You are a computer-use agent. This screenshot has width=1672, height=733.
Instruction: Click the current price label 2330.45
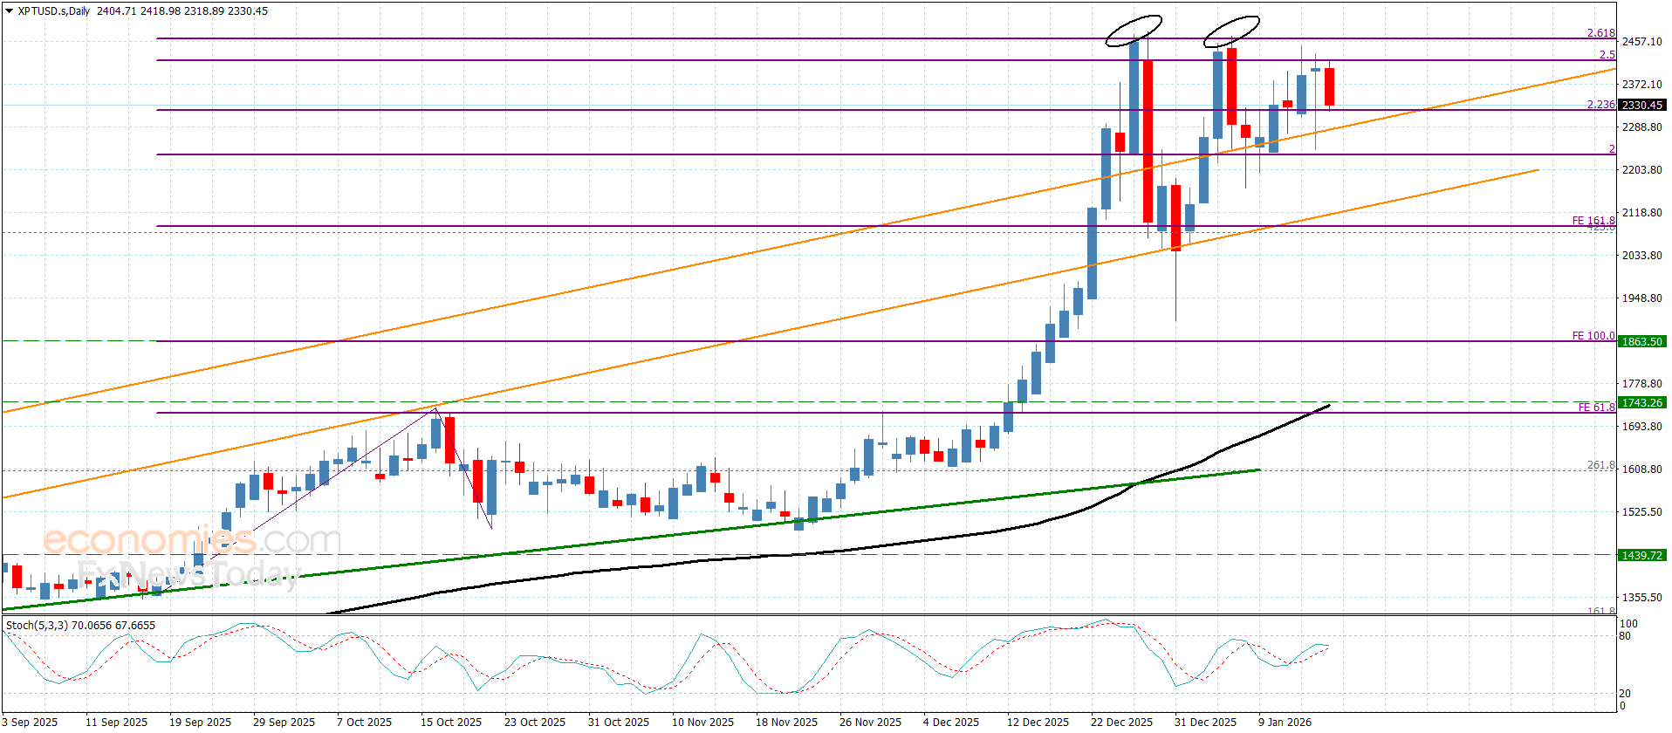pos(1641,105)
